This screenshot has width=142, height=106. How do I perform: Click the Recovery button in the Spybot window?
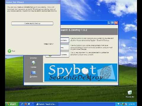tap(65, 47)
